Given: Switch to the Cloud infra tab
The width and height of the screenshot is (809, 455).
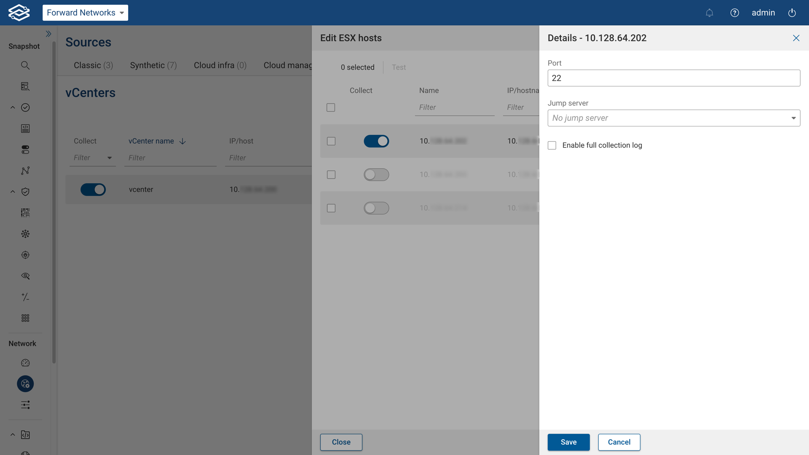Looking at the screenshot, I should point(220,65).
